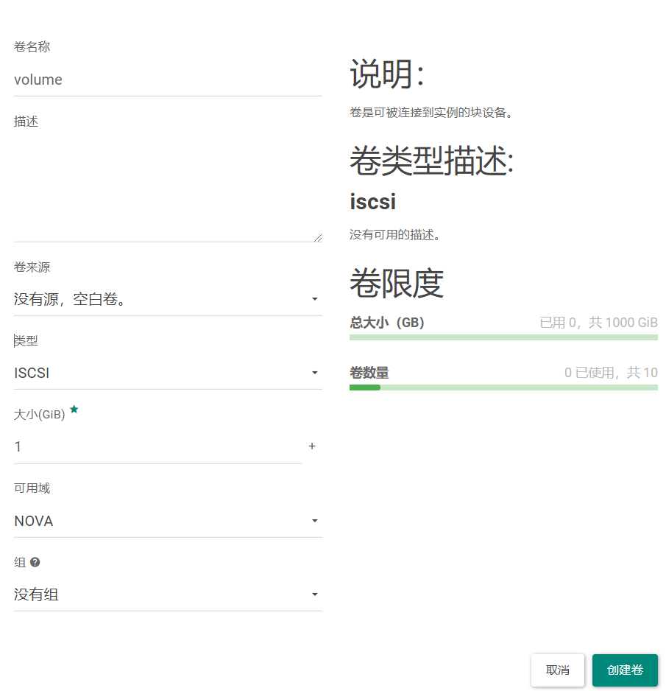Click the dropdown caret of the 类型 field

click(x=315, y=373)
